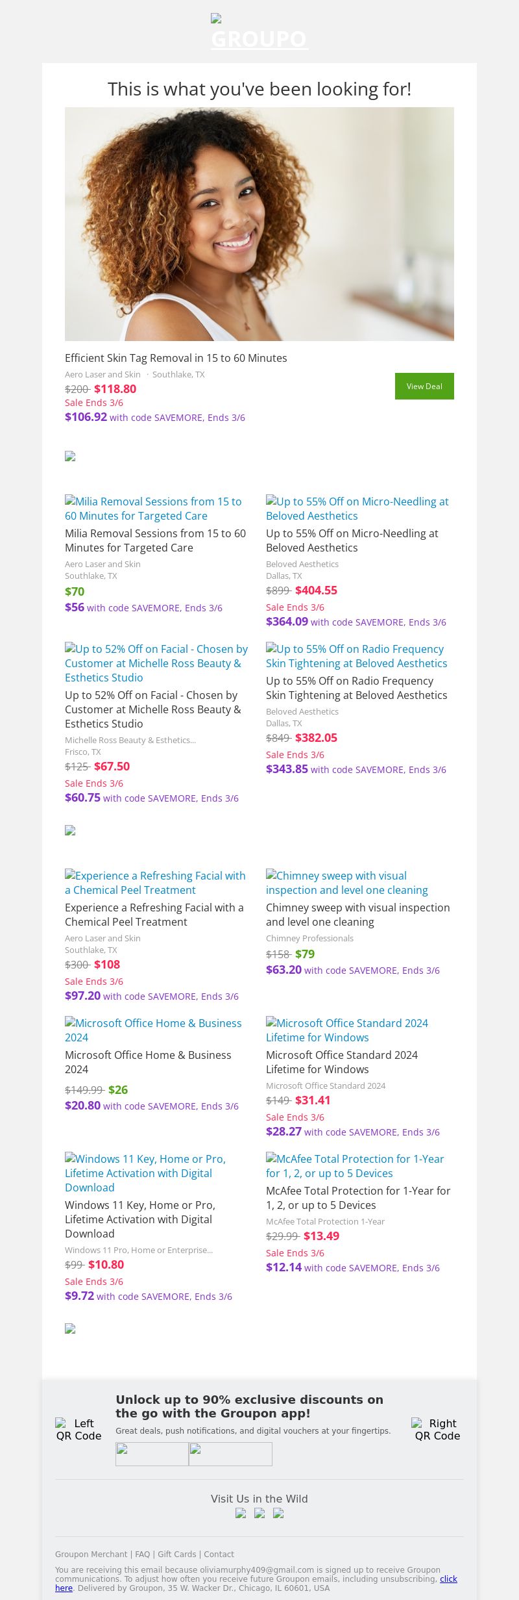Click the Left QR Code image

click(x=78, y=1429)
